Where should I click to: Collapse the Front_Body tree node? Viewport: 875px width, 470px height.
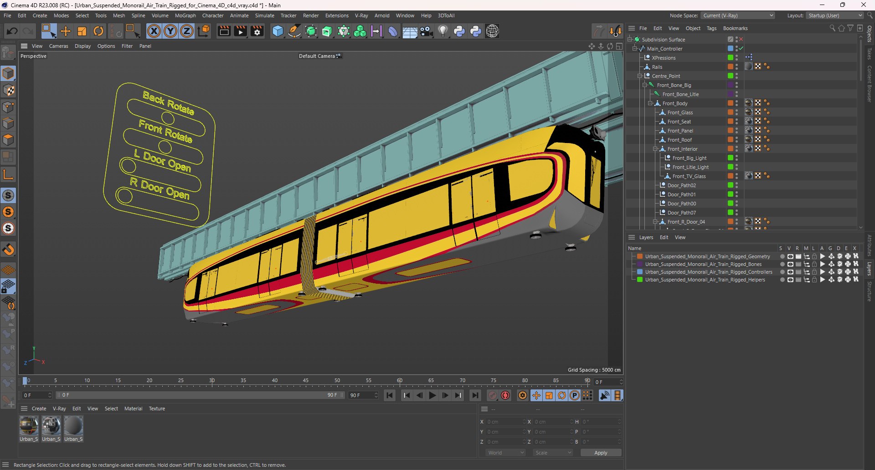point(650,103)
